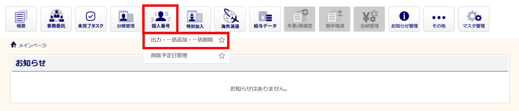Open お知らせ管理 info icon

coord(404,19)
